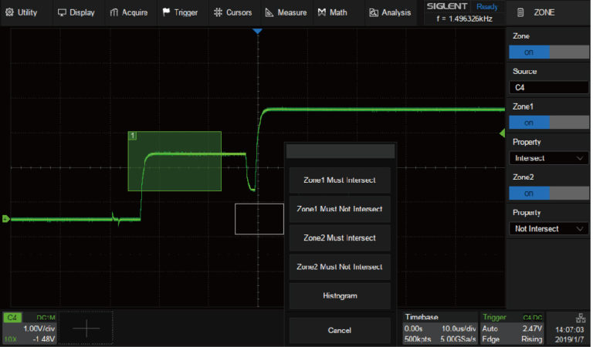The image size is (593, 347).
Task: Open the Math menu
Action: [x=332, y=12]
